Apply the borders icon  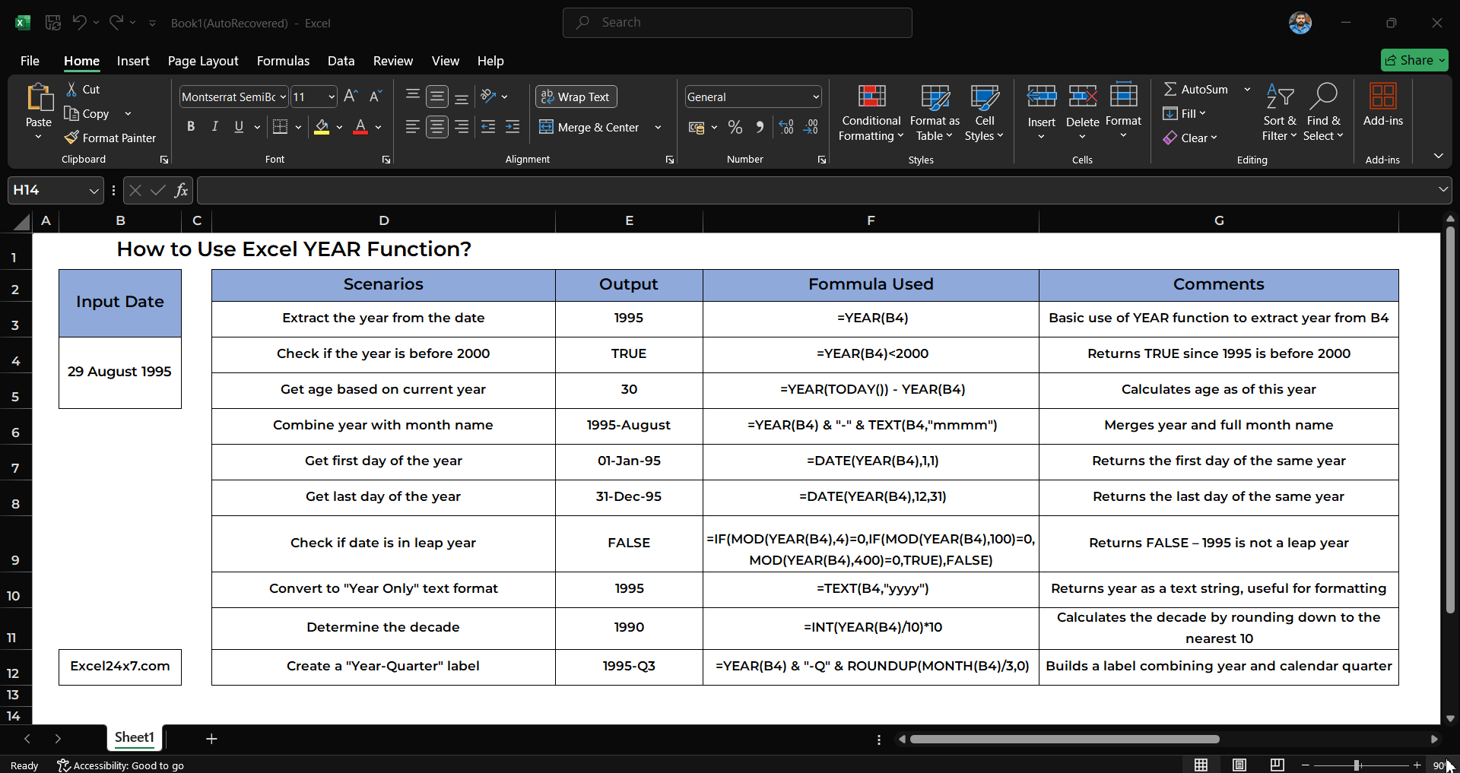pos(280,127)
